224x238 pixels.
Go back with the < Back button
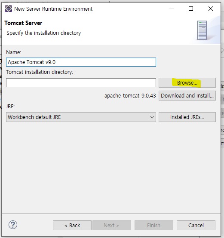[x=72, y=226]
